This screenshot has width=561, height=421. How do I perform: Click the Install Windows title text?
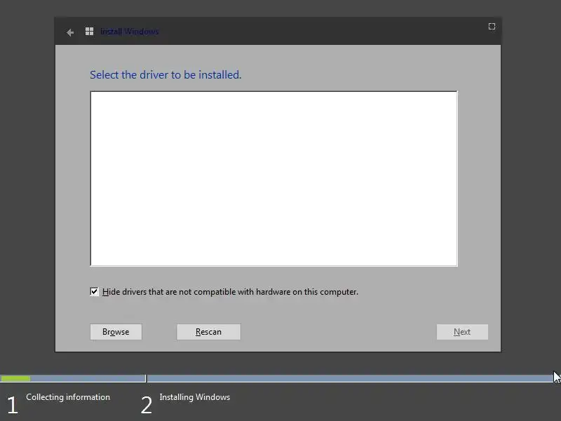[129, 32]
